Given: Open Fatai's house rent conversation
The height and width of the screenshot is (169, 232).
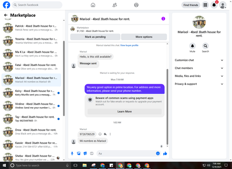Looking at the screenshot, I should (31, 67).
